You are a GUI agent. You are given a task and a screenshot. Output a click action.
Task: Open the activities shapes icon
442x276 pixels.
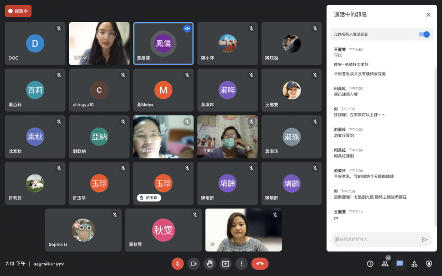coord(414,264)
